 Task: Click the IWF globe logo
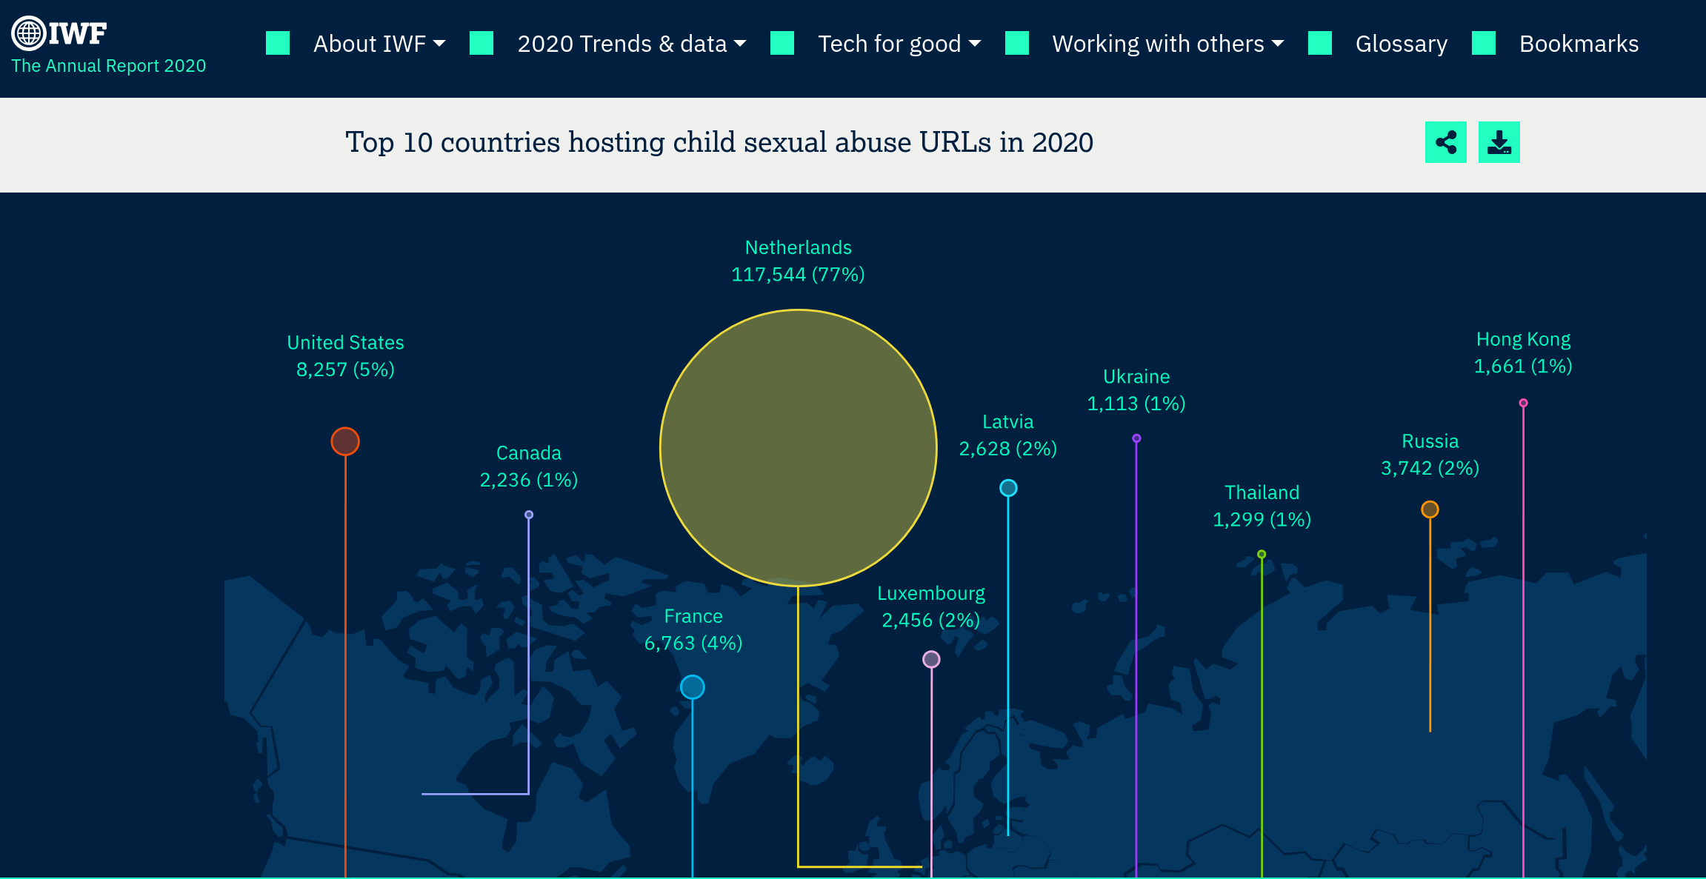[59, 33]
